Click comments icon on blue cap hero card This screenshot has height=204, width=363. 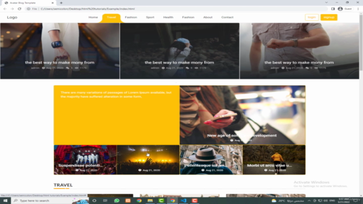tap(187, 68)
